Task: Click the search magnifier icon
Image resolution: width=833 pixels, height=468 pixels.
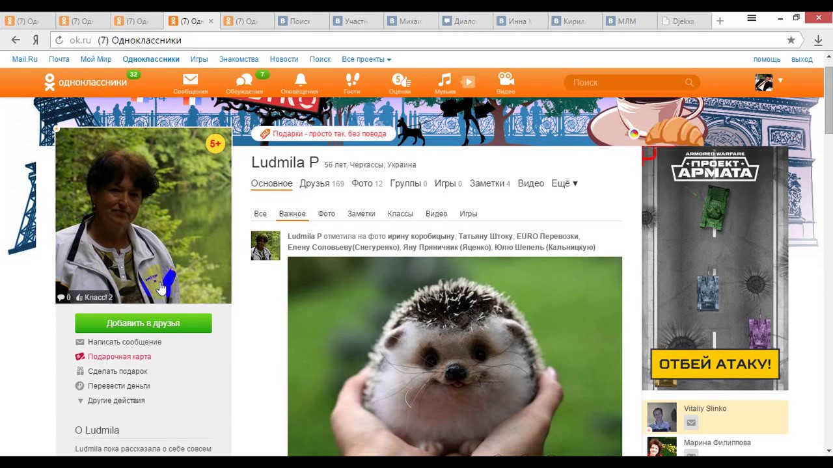Action: point(689,83)
